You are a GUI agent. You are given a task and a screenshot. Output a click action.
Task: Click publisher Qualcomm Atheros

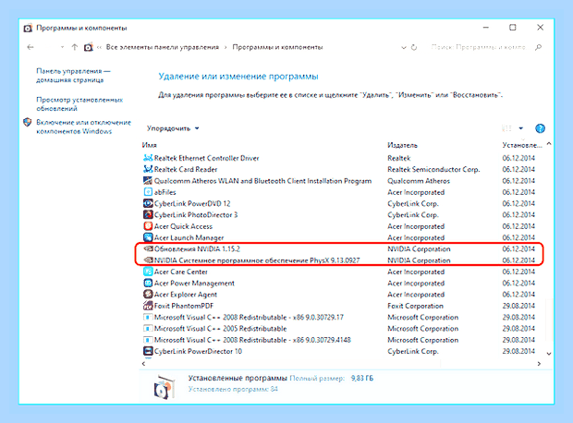(x=419, y=180)
